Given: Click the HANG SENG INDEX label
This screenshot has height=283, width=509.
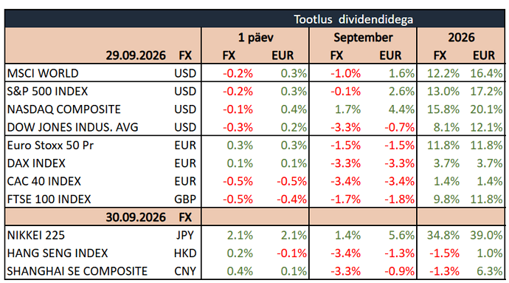Looking at the screenshot, I should click(58, 253).
